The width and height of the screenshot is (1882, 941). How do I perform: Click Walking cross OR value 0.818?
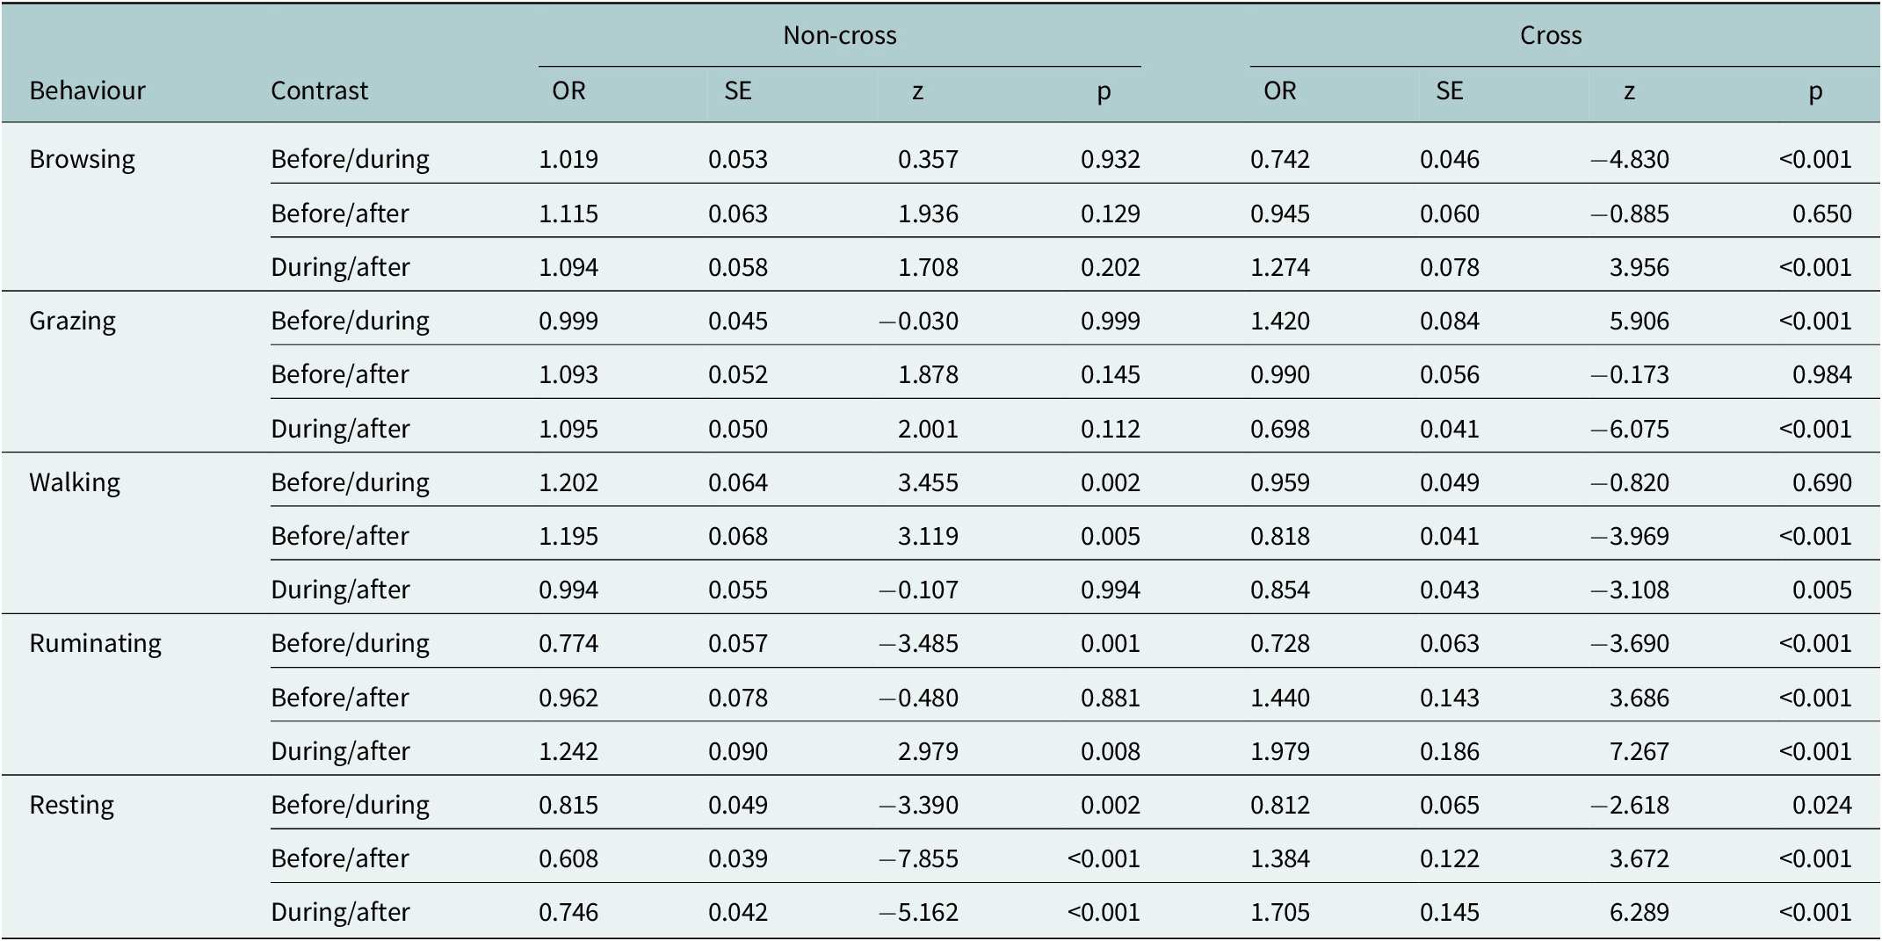[1280, 536]
